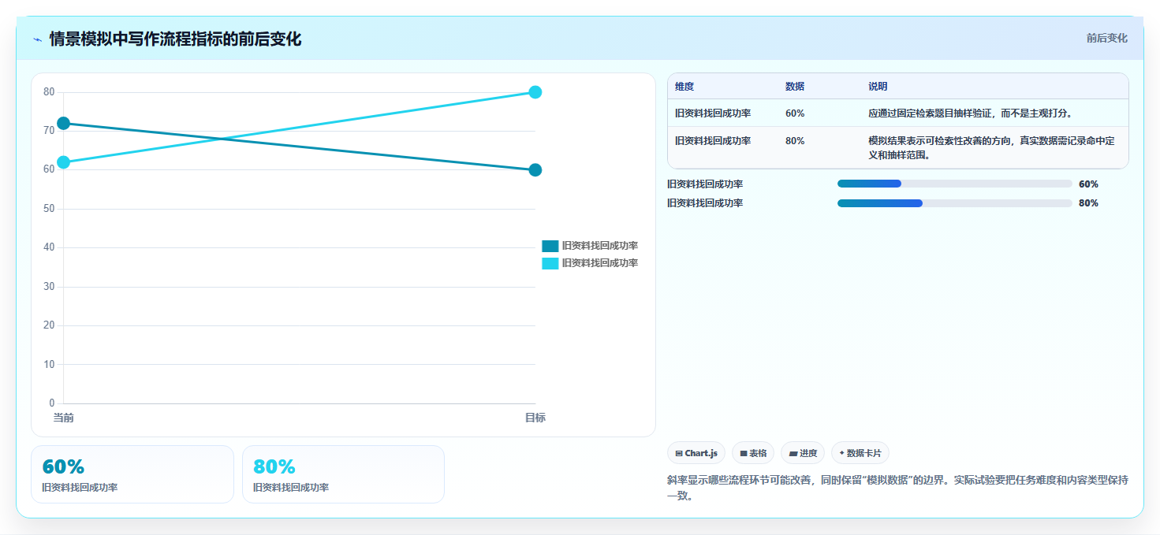
Task: Click the light cyan data point at 目标
Action: [x=535, y=92]
